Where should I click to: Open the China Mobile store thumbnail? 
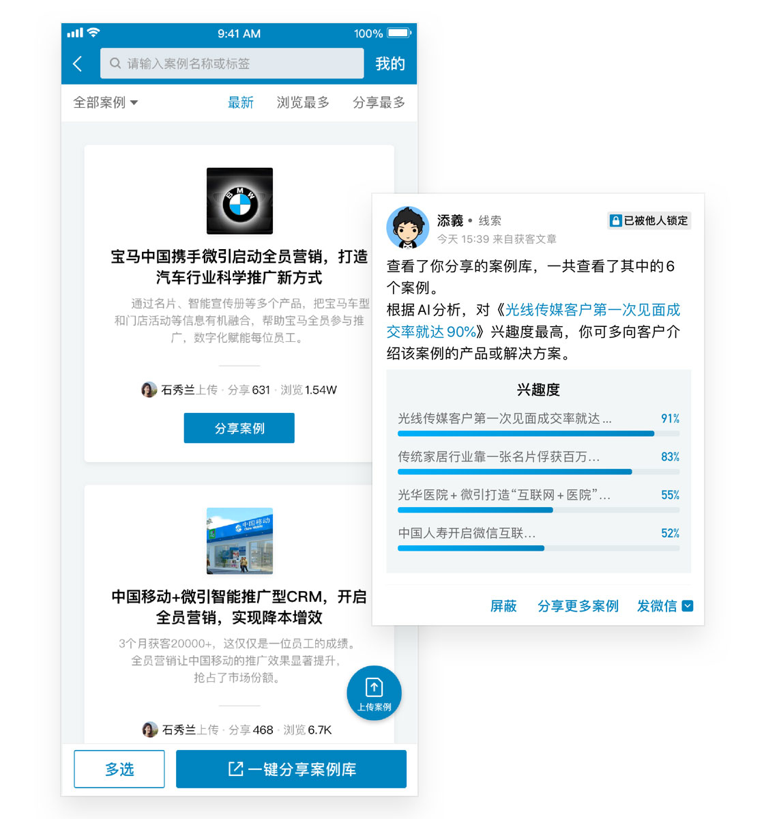coord(239,541)
